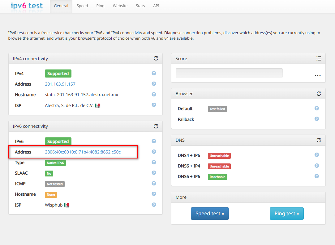Open help for the IPv4 Hostname row
This screenshot has height=245, width=335.
(x=154, y=94)
